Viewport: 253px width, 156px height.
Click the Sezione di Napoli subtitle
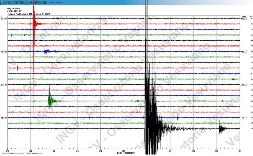pos(56,2)
